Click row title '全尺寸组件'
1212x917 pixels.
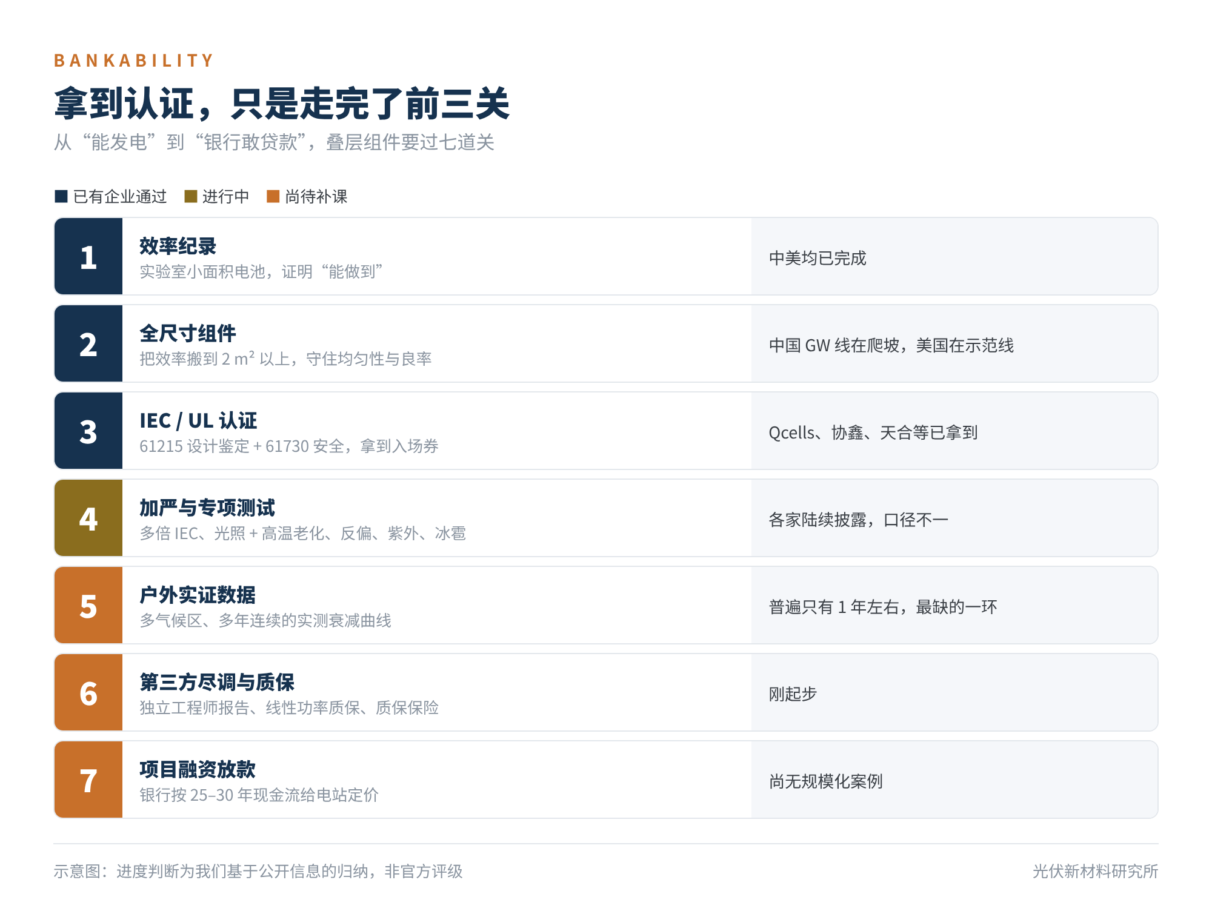[188, 333]
